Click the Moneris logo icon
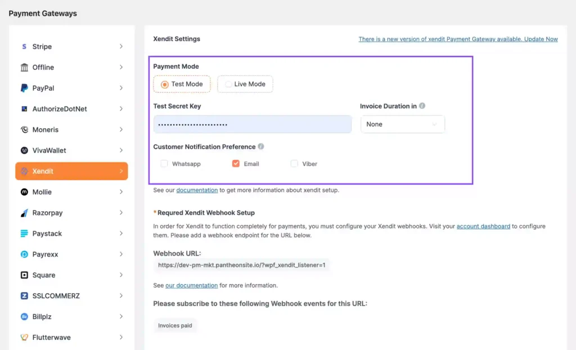Screen dimensions: 576x350 point(24,130)
